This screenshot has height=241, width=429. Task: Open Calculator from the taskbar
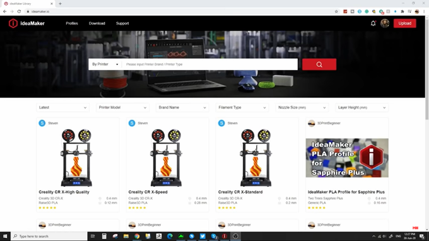point(104,236)
